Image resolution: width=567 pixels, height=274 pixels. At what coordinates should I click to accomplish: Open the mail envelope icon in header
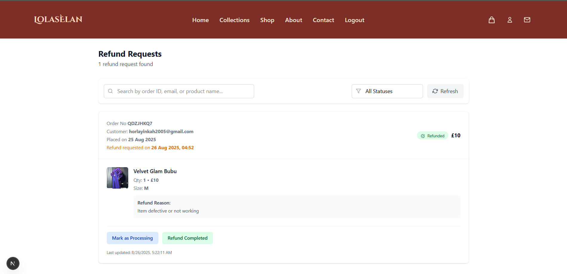(527, 20)
